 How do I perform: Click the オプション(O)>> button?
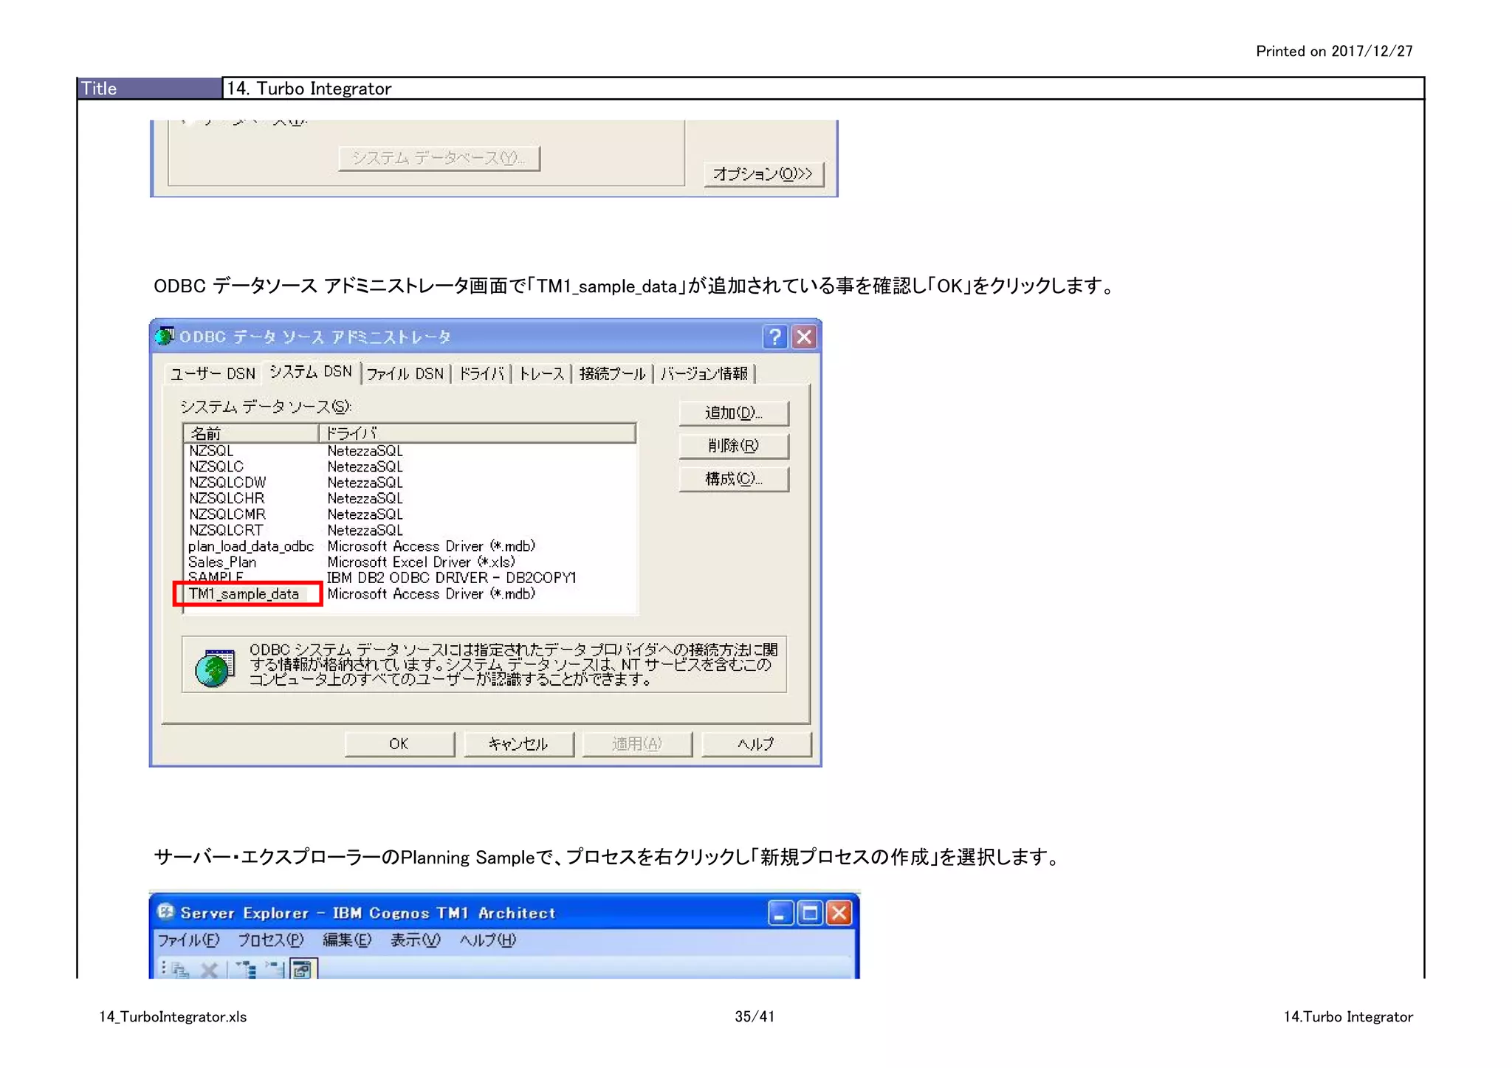tap(763, 174)
